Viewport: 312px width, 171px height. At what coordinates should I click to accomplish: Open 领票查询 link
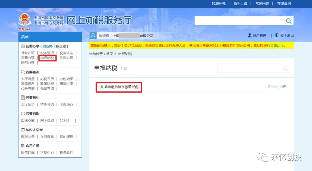47,89
